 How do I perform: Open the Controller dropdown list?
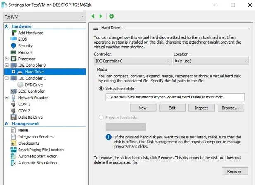(133, 61)
